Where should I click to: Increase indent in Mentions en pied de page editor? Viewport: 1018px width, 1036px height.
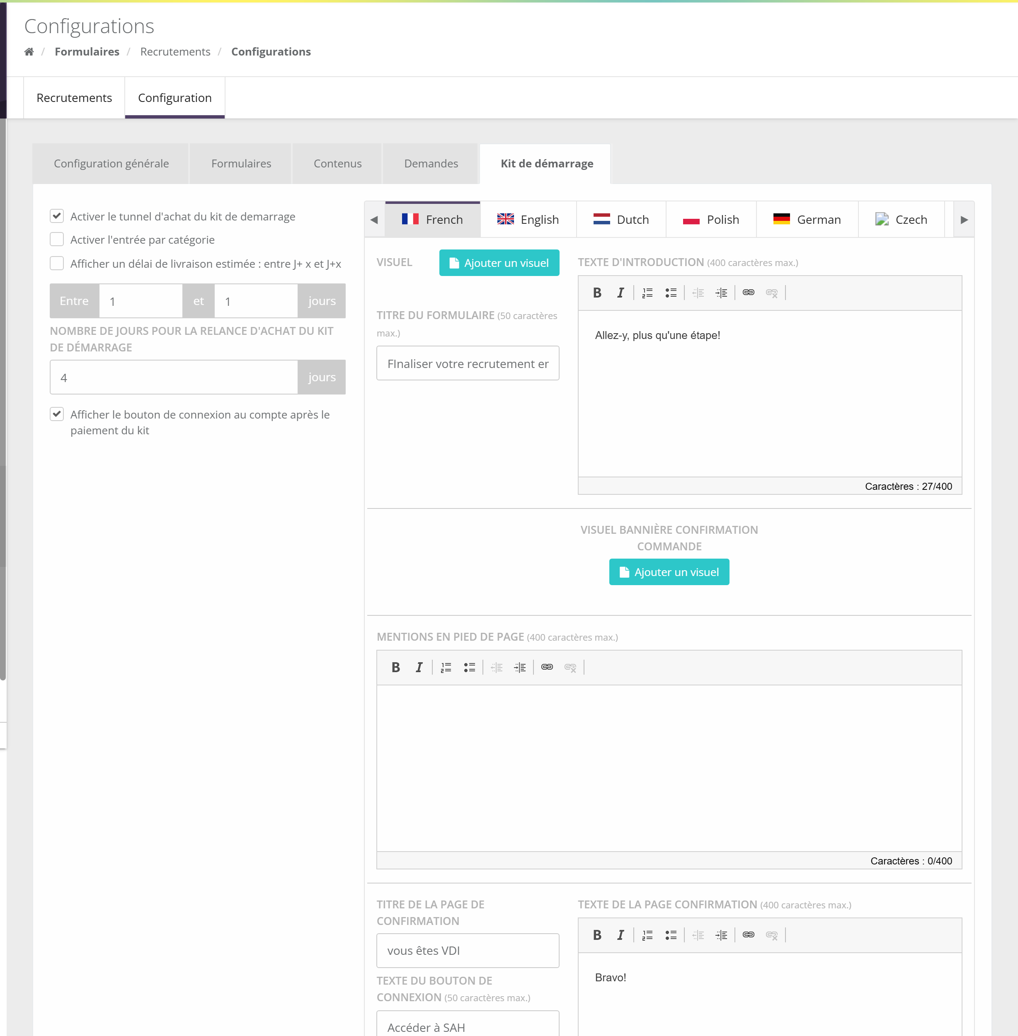(x=520, y=667)
